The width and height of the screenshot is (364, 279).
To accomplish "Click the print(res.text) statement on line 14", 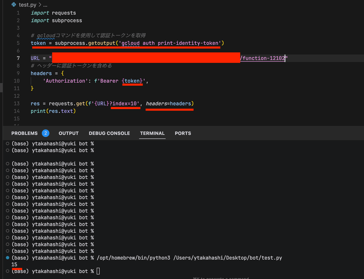I will (54, 111).
